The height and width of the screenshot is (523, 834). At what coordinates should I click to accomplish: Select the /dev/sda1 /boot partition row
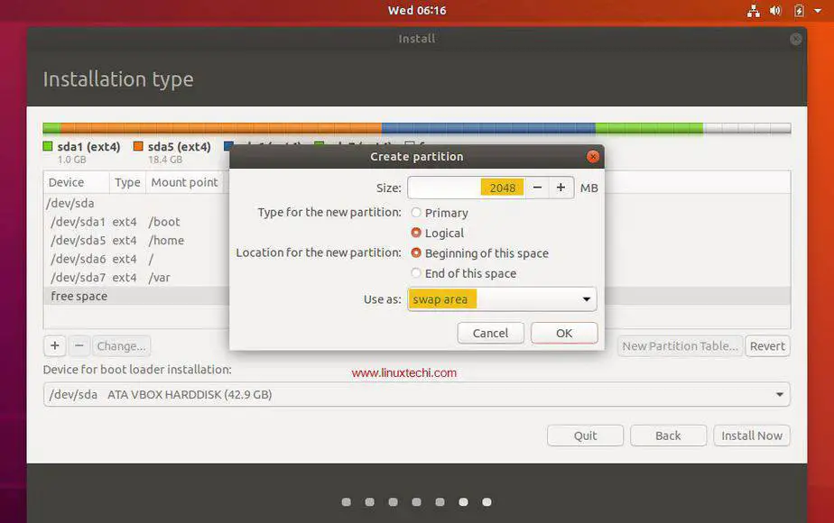click(x=137, y=222)
